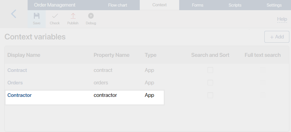
Task: Publish the process with the upload arrow icon
Action: [x=73, y=16]
